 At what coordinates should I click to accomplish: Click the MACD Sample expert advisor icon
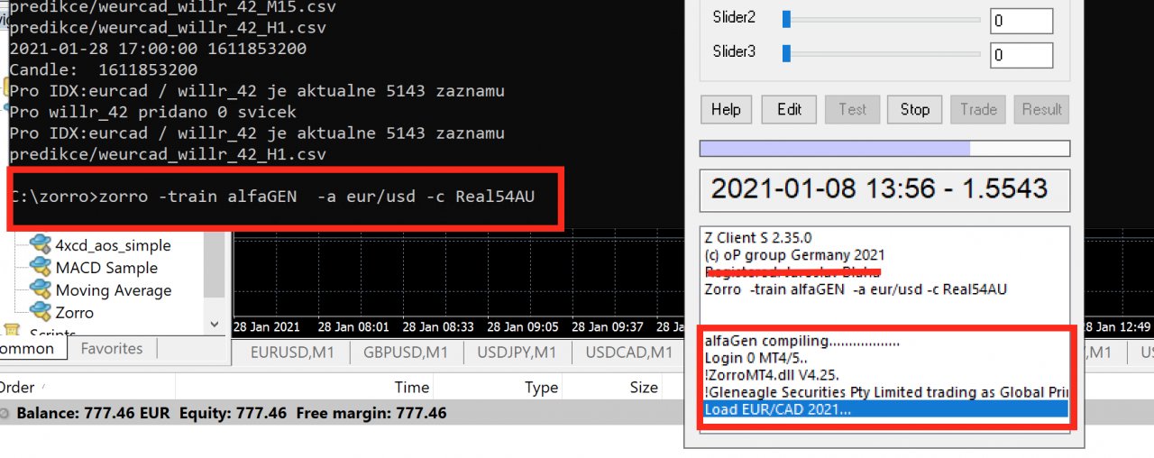click(x=40, y=268)
